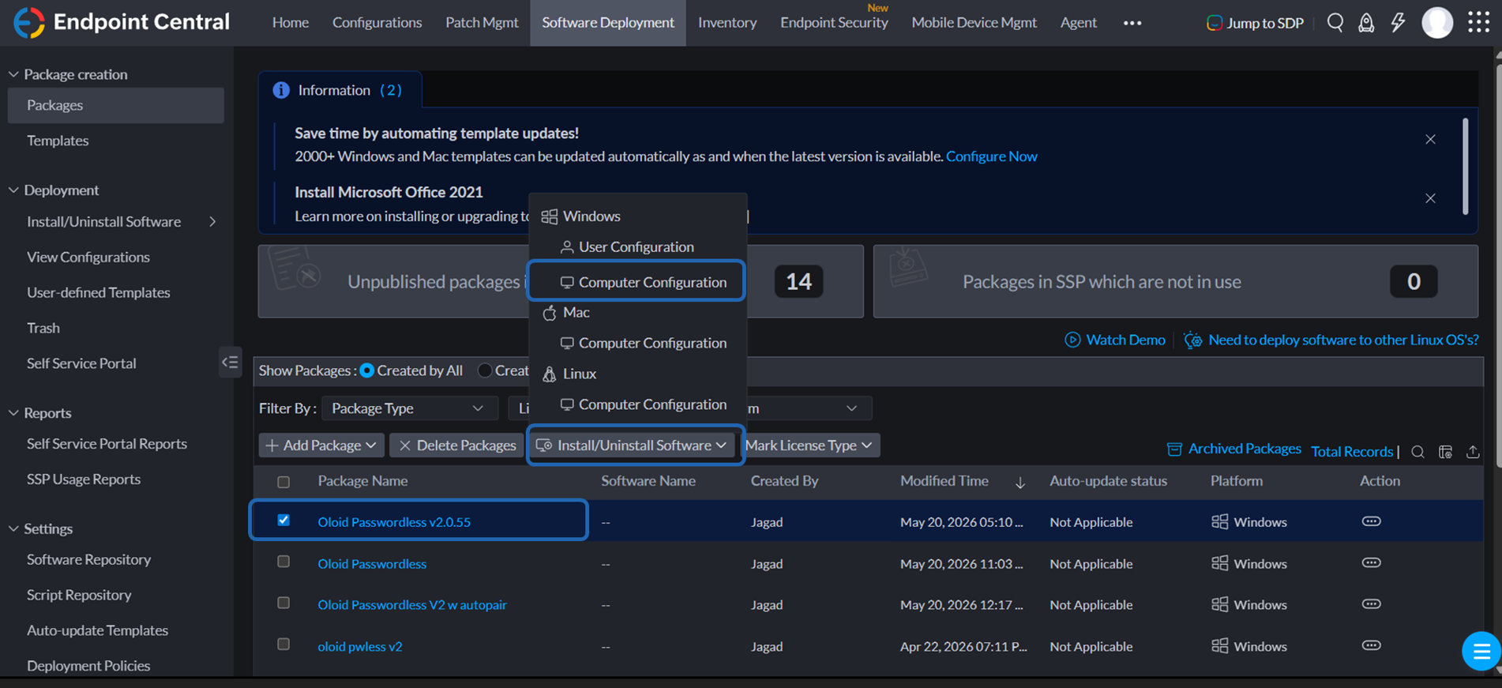Check Oloid Passwordless V2 w autopair checkbox
This screenshot has width=1502, height=688.
[284, 603]
